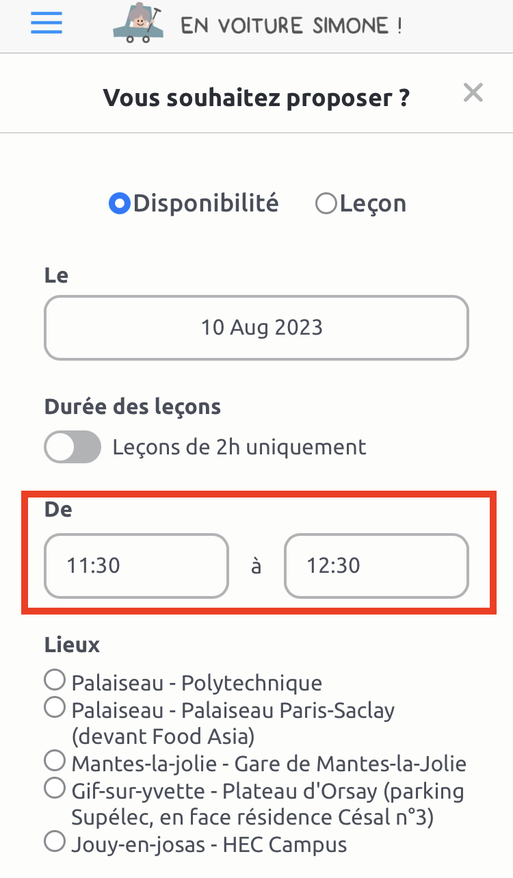Open the hamburger menu icon
513x878 pixels.
click(x=47, y=24)
